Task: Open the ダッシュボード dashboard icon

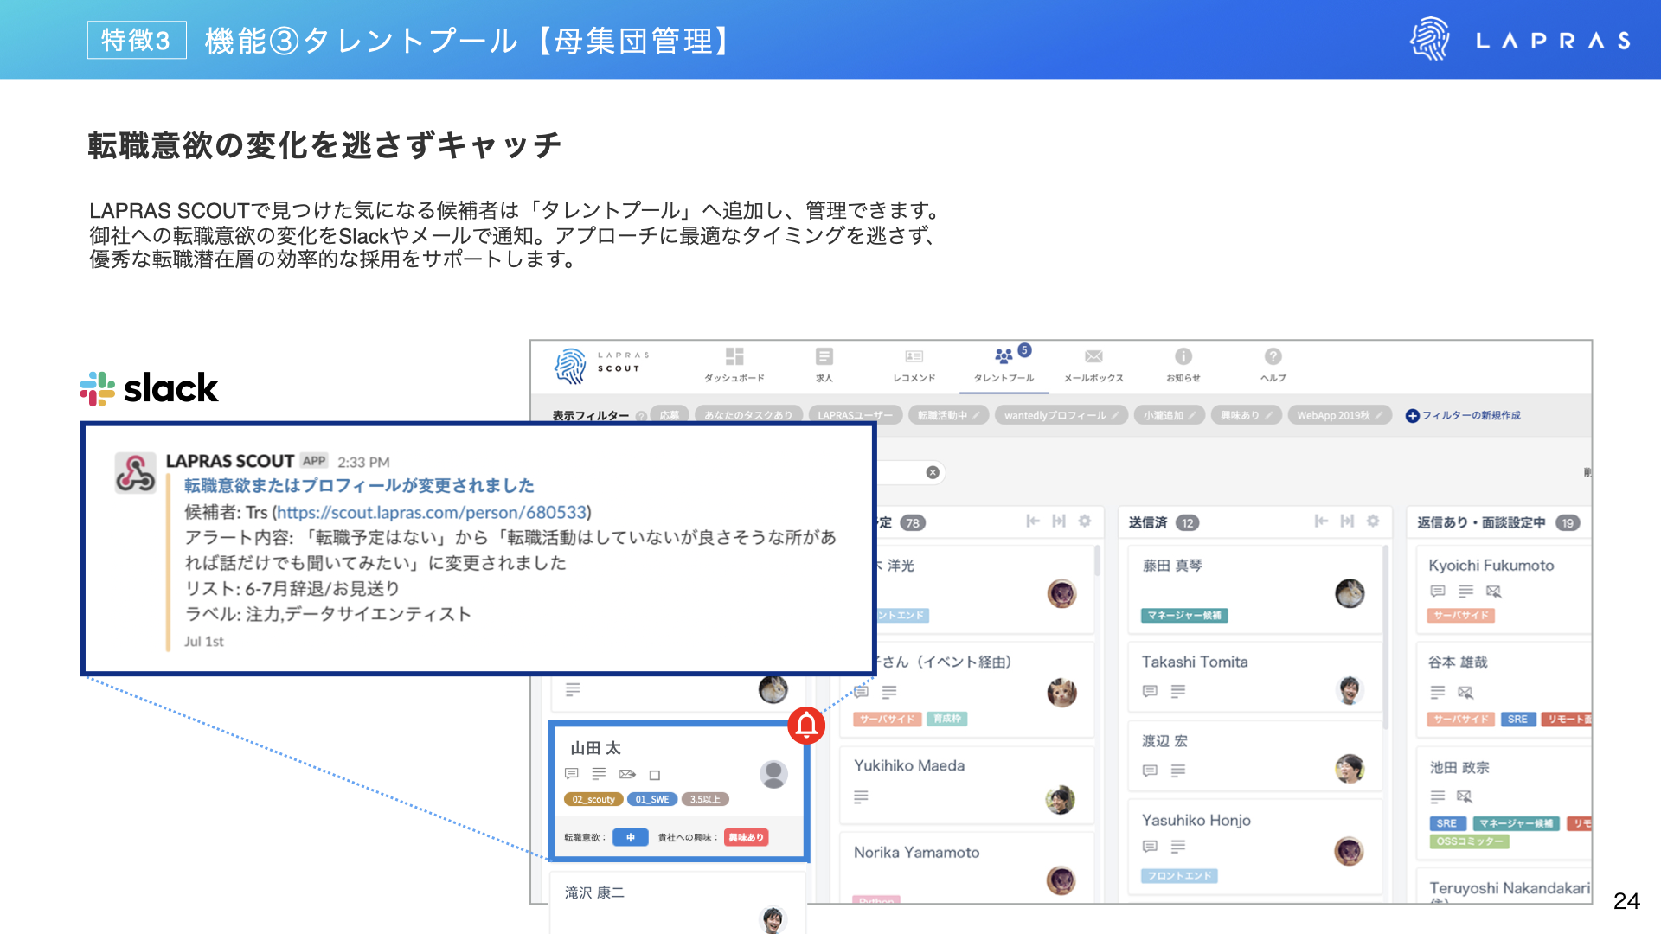Action: pos(734,356)
